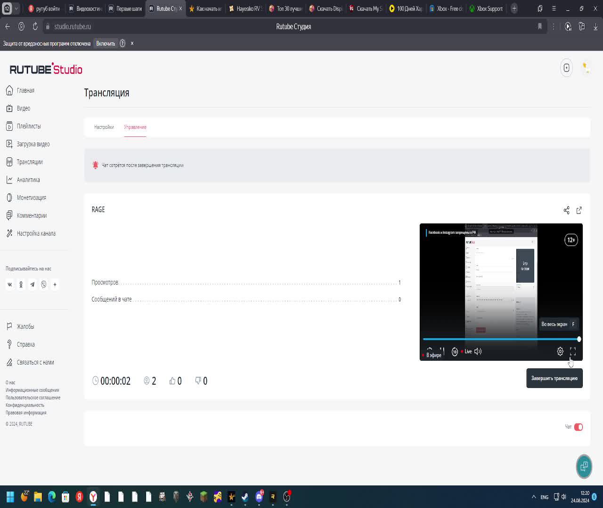Open the browser downloads icon
Viewport: 603px width, 508px height.
[x=595, y=26]
